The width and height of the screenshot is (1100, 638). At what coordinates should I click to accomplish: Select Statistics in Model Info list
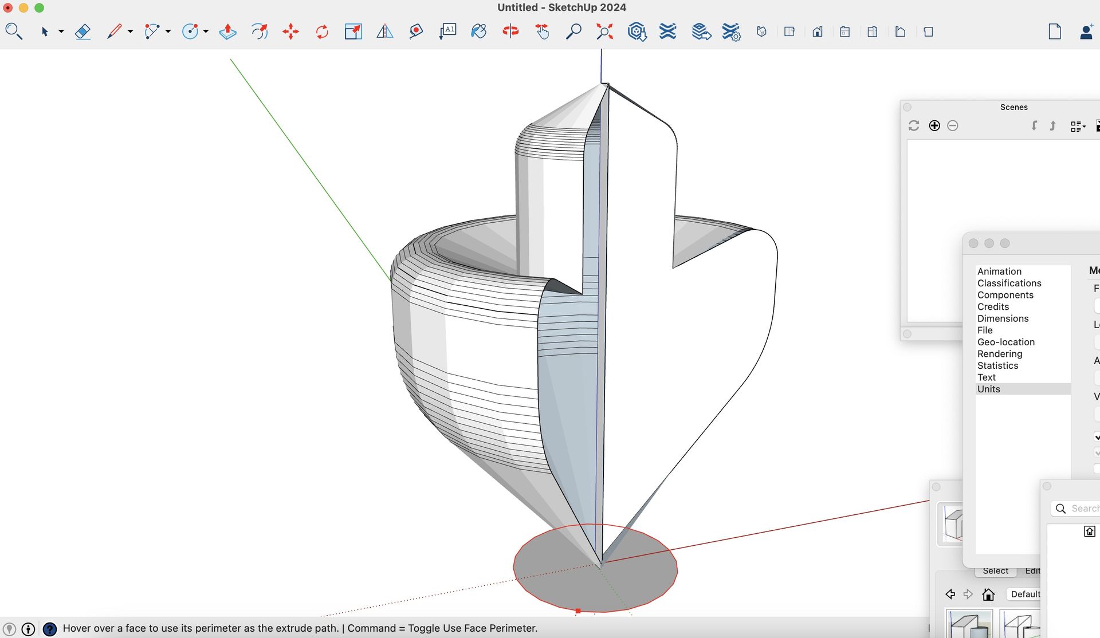997,365
